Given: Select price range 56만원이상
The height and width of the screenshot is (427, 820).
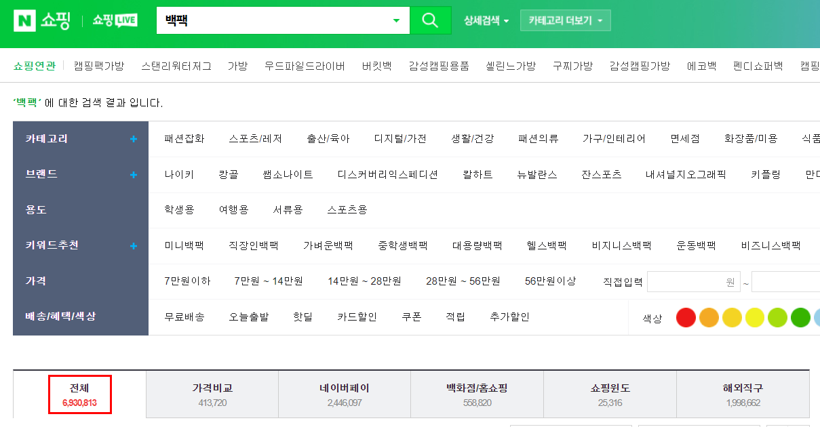Looking at the screenshot, I should click(550, 281).
